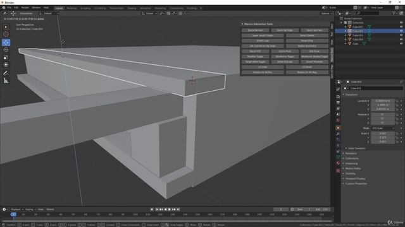Screen dimensions: 405x227
Task: Toggle visibility of Collection in outliner
Action: pyautogui.click(x=401, y=23)
